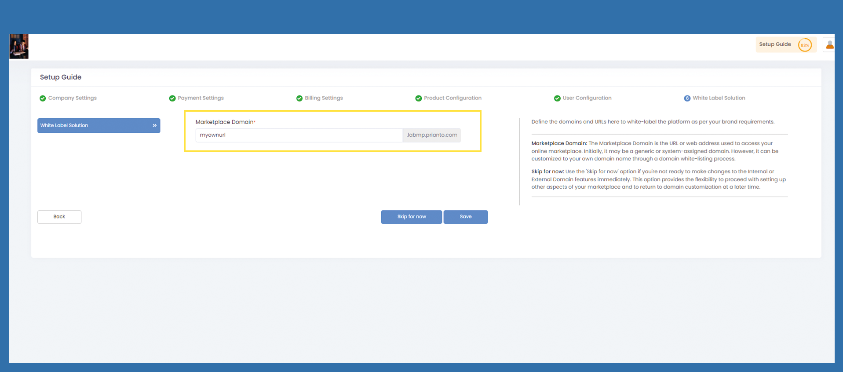Expand the White Label Solution double-chevron arrow
The image size is (843, 372).
pos(154,126)
